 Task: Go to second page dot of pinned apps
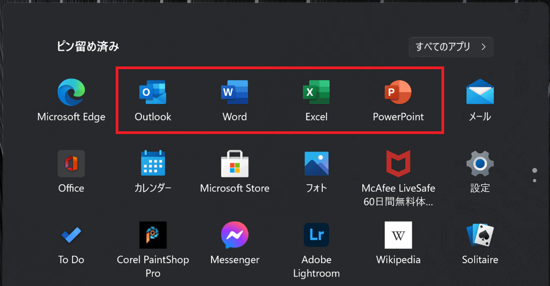(x=535, y=181)
